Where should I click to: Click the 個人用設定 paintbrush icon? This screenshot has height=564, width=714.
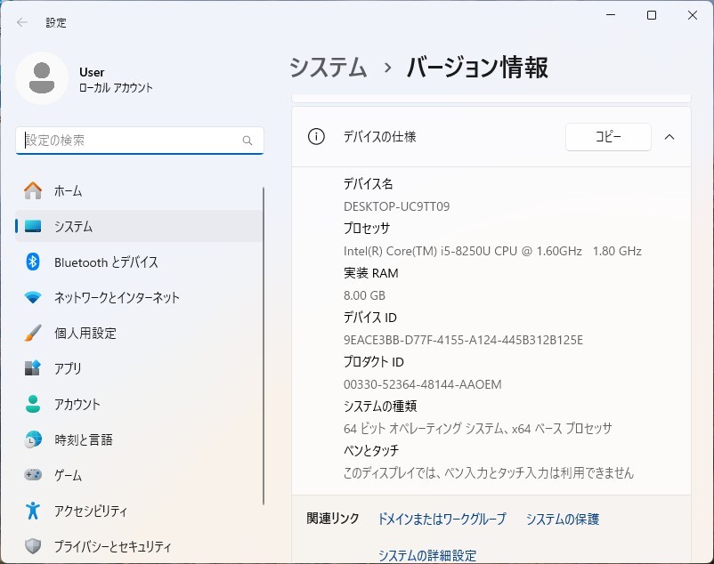point(33,333)
